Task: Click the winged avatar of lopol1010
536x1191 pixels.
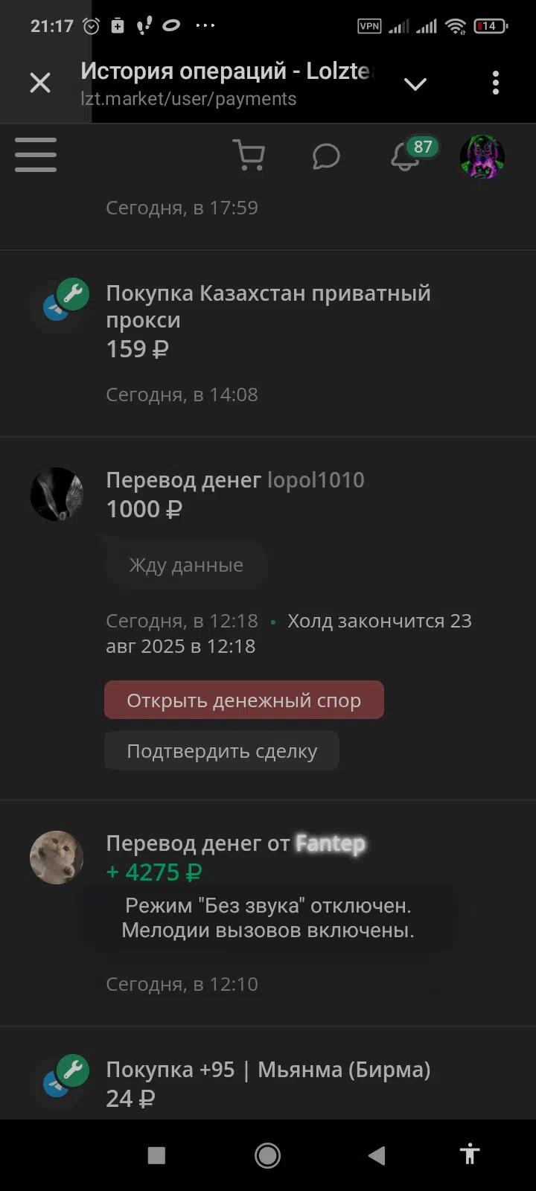Action: [x=57, y=494]
